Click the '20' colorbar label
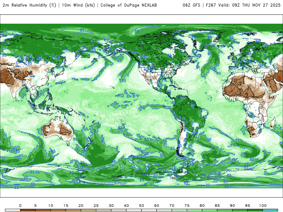This screenshot has height=212, width=283. pos(81,206)
